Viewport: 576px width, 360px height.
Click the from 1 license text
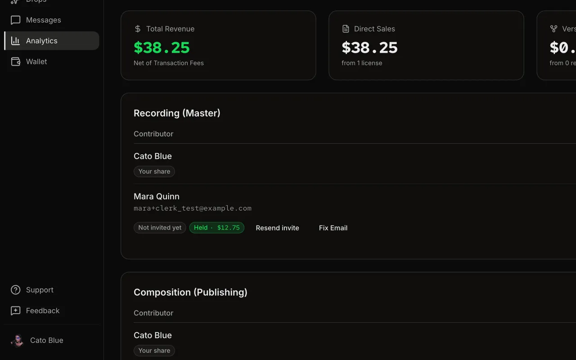tap(362, 63)
